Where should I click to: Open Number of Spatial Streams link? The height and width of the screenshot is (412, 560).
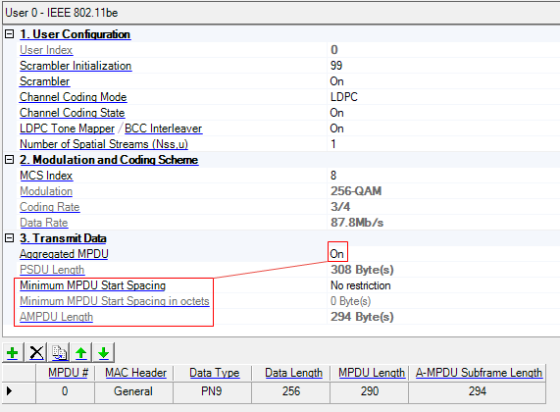[x=104, y=144]
